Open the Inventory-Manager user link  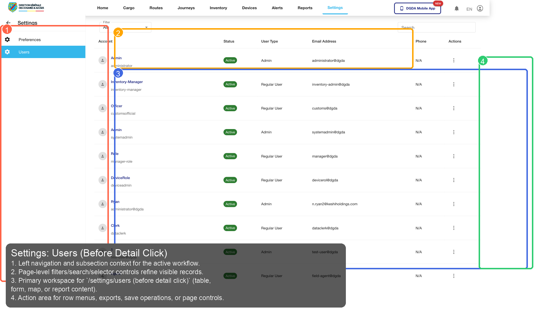click(127, 82)
